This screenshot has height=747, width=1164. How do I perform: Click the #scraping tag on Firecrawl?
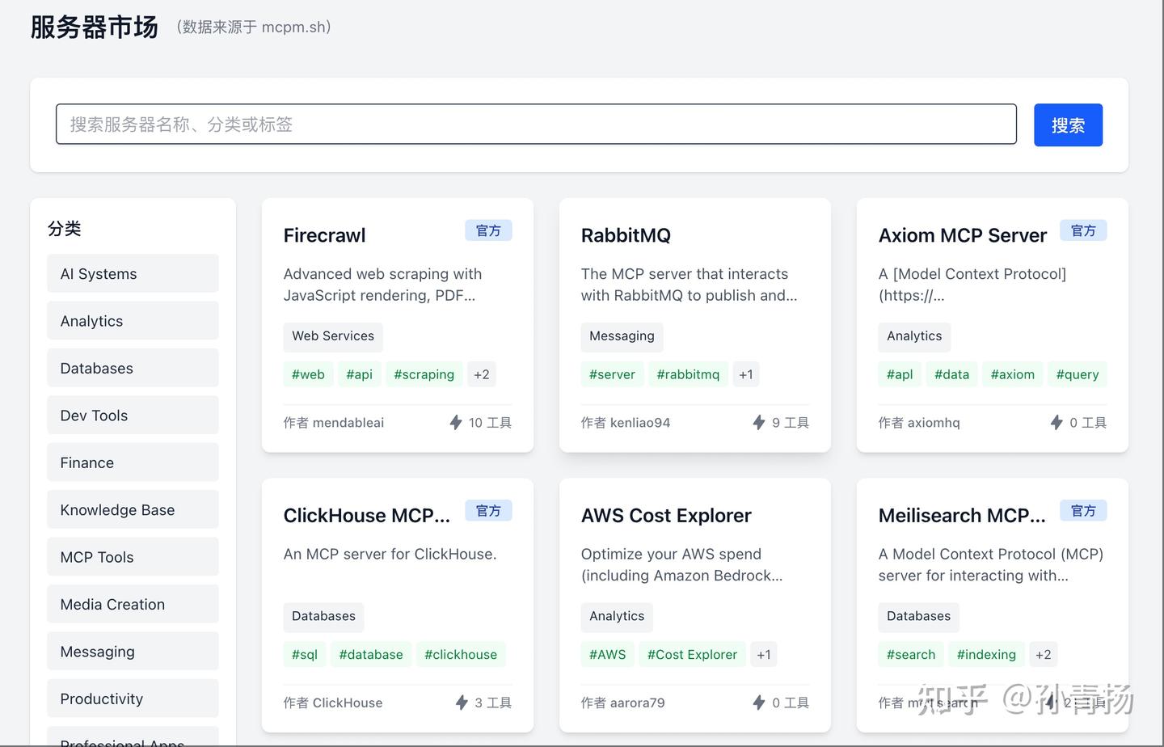coord(424,374)
